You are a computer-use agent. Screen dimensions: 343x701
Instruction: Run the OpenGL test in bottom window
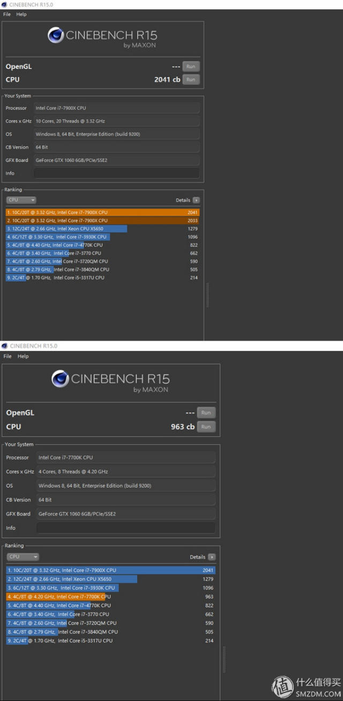click(206, 412)
